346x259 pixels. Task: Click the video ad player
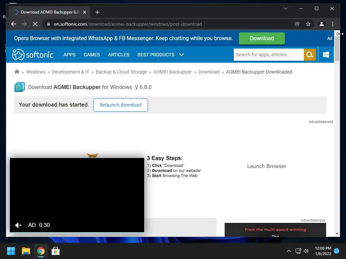tap(77, 195)
